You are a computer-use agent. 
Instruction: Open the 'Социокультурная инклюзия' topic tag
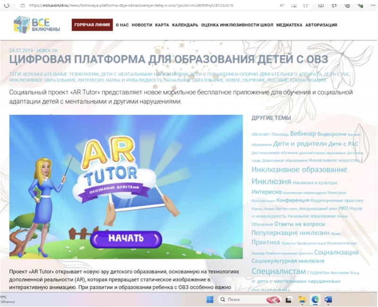288,261
